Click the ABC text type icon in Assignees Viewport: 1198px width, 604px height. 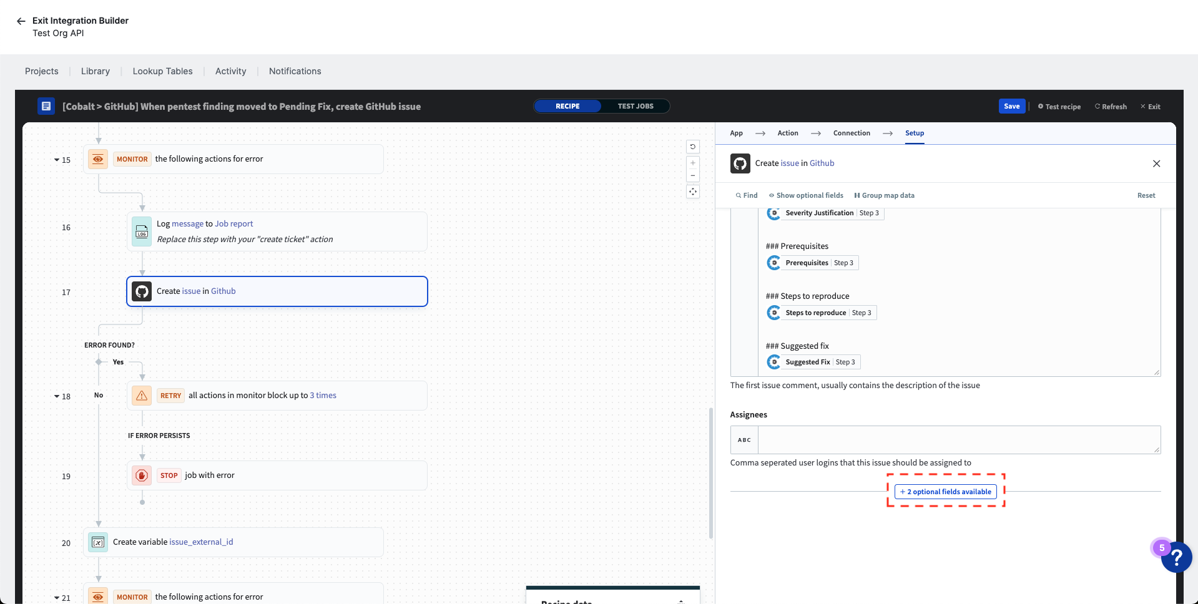[x=744, y=440]
